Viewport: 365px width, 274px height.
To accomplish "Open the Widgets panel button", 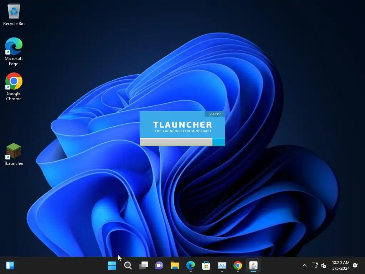I will 10,265.
